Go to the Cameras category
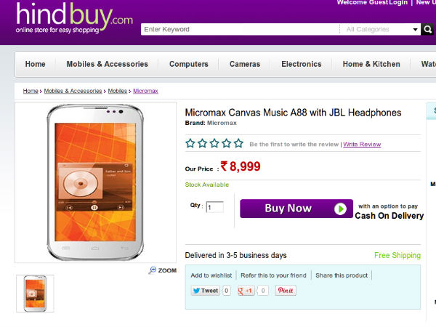 245,64
